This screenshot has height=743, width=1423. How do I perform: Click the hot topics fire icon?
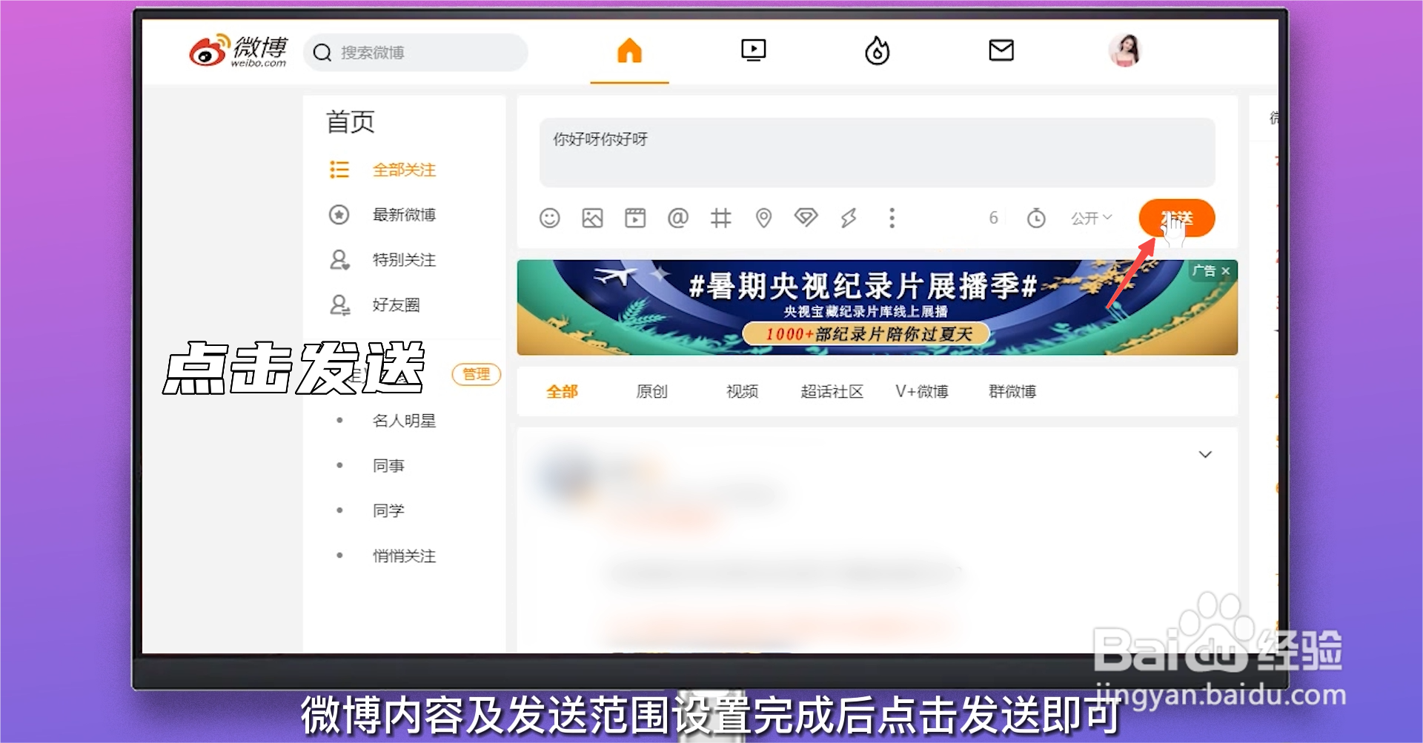(x=877, y=51)
